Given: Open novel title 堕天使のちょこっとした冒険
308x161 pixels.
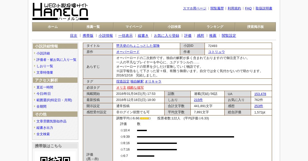Looking at the screenshot, I should 138,46.
